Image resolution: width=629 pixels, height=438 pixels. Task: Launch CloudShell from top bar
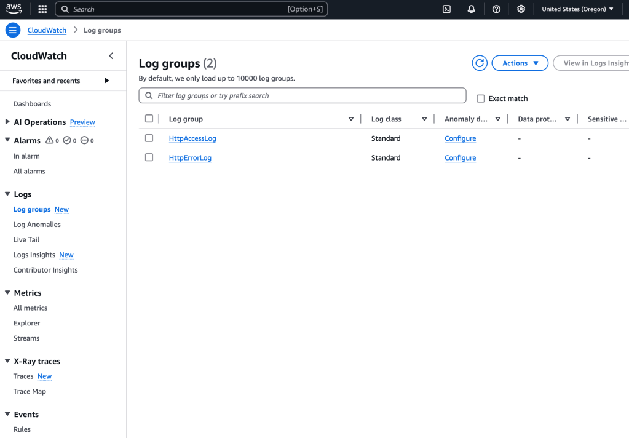[x=447, y=9]
